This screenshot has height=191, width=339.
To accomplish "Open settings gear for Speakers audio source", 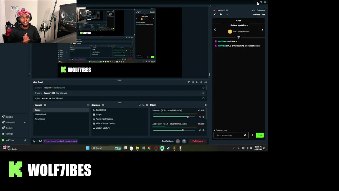I will (x=203, y=117).
